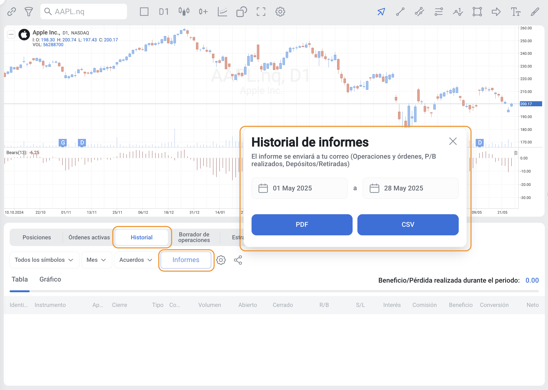This screenshot has height=390, width=548.
Task: Switch to Gráfico view
Action: [50, 279]
